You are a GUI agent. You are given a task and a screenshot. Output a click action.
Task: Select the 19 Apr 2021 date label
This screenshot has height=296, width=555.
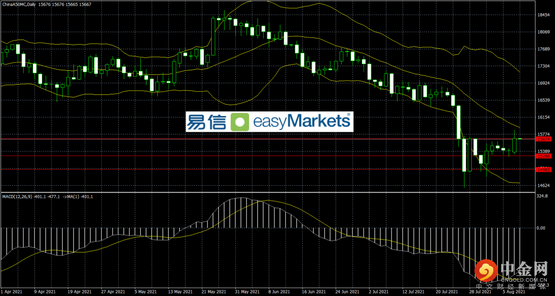[79, 292]
